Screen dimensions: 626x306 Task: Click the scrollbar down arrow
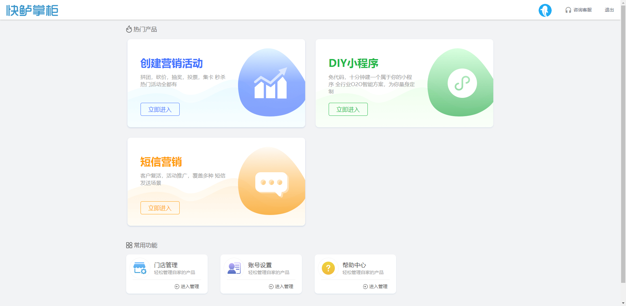[623, 303]
